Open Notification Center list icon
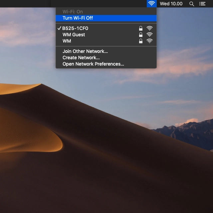 click(202, 4)
